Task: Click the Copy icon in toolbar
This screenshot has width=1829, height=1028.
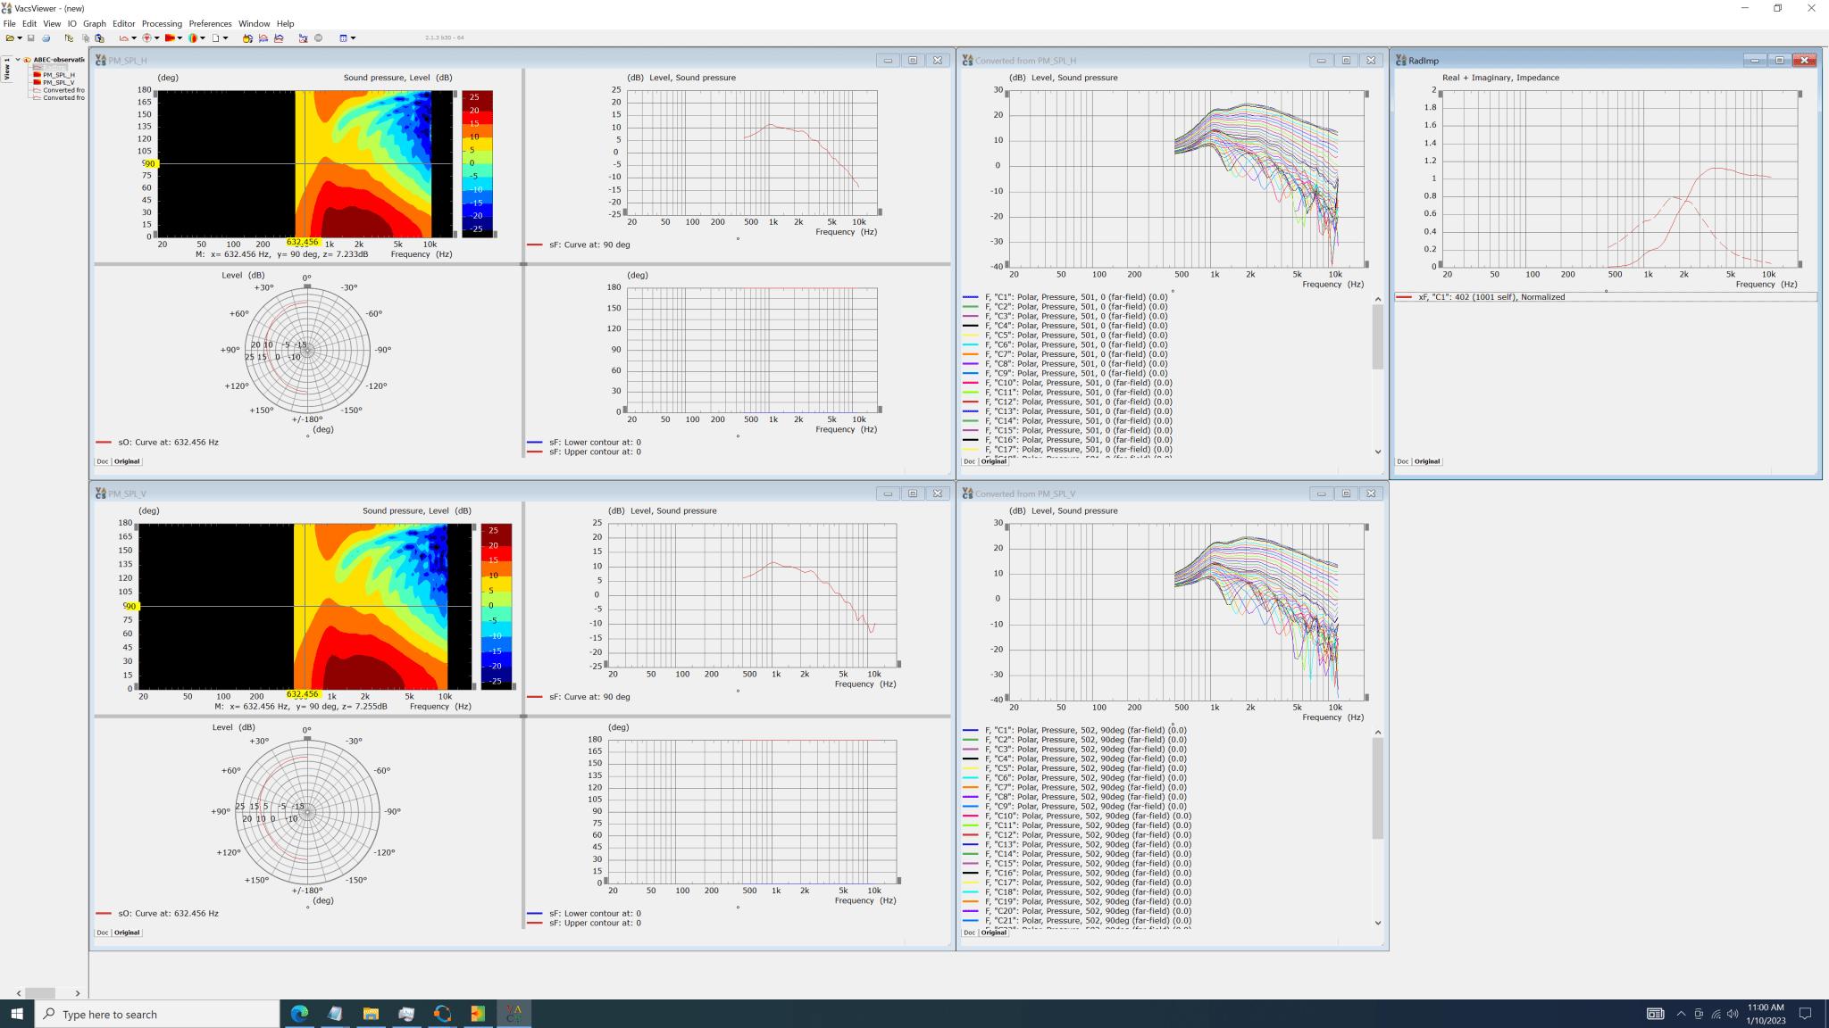Action: (x=86, y=38)
